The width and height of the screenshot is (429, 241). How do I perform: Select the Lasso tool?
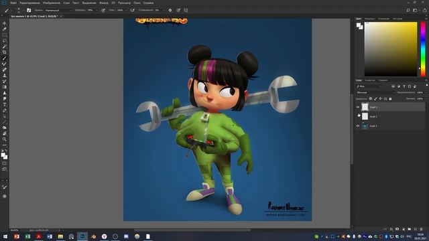point(5,41)
